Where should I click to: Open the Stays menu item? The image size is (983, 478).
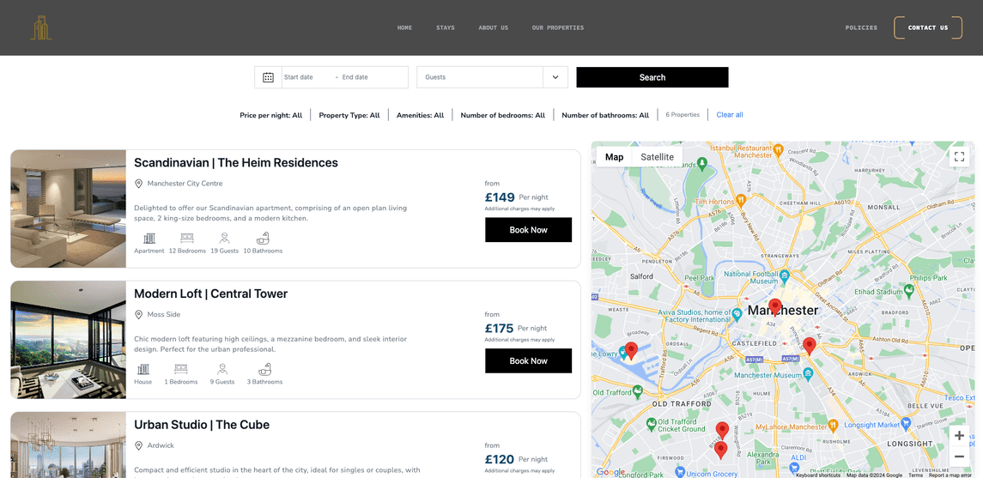(x=445, y=27)
